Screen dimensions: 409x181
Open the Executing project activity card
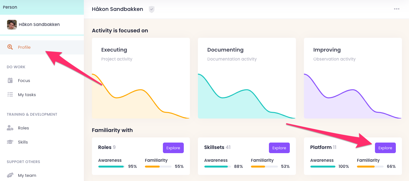coord(141,78)
